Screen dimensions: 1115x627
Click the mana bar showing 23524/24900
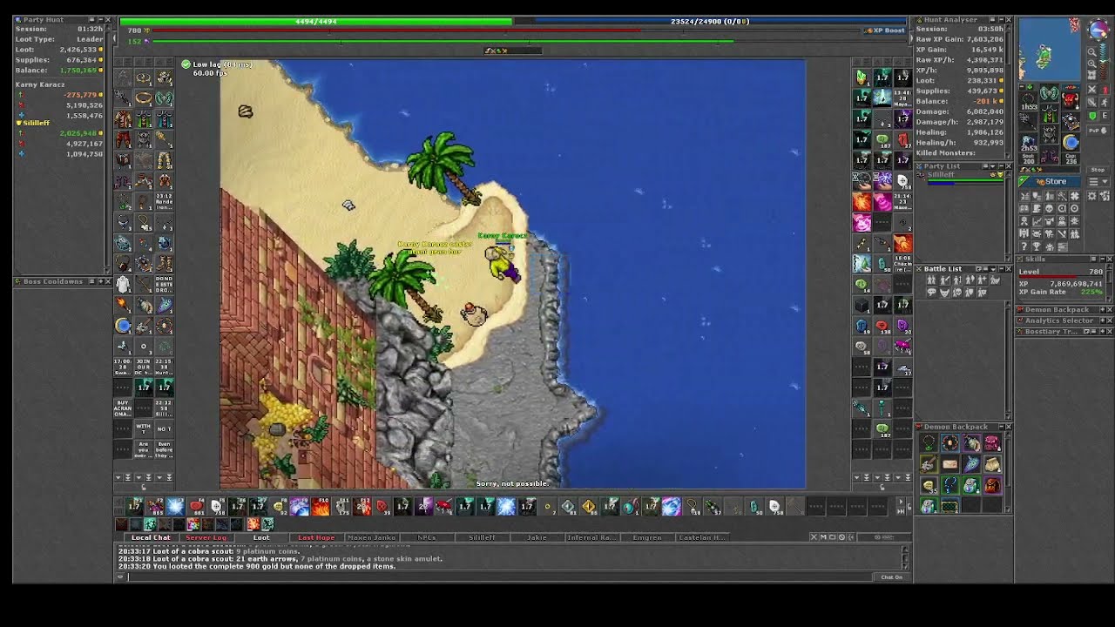710,21
